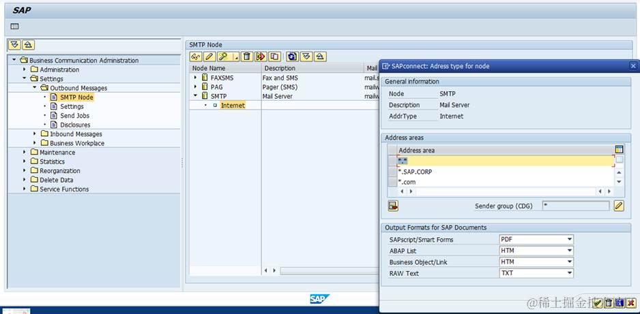Expand the FAXSMS node row
The height and width of the screenshot is (314, 640).
pyautogui.click(x=195, y=77)
